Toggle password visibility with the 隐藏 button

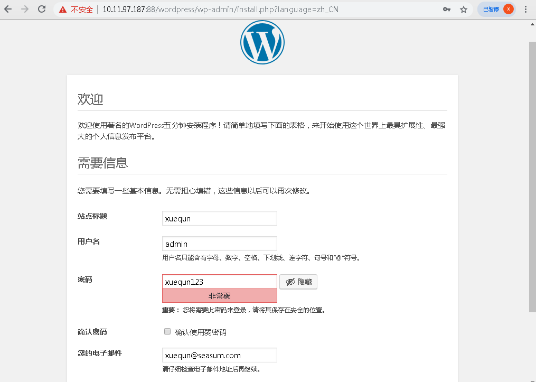298,282
